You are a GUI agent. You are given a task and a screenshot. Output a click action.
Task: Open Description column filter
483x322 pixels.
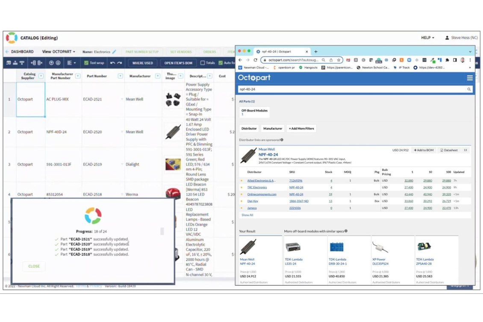pos(210,76)
